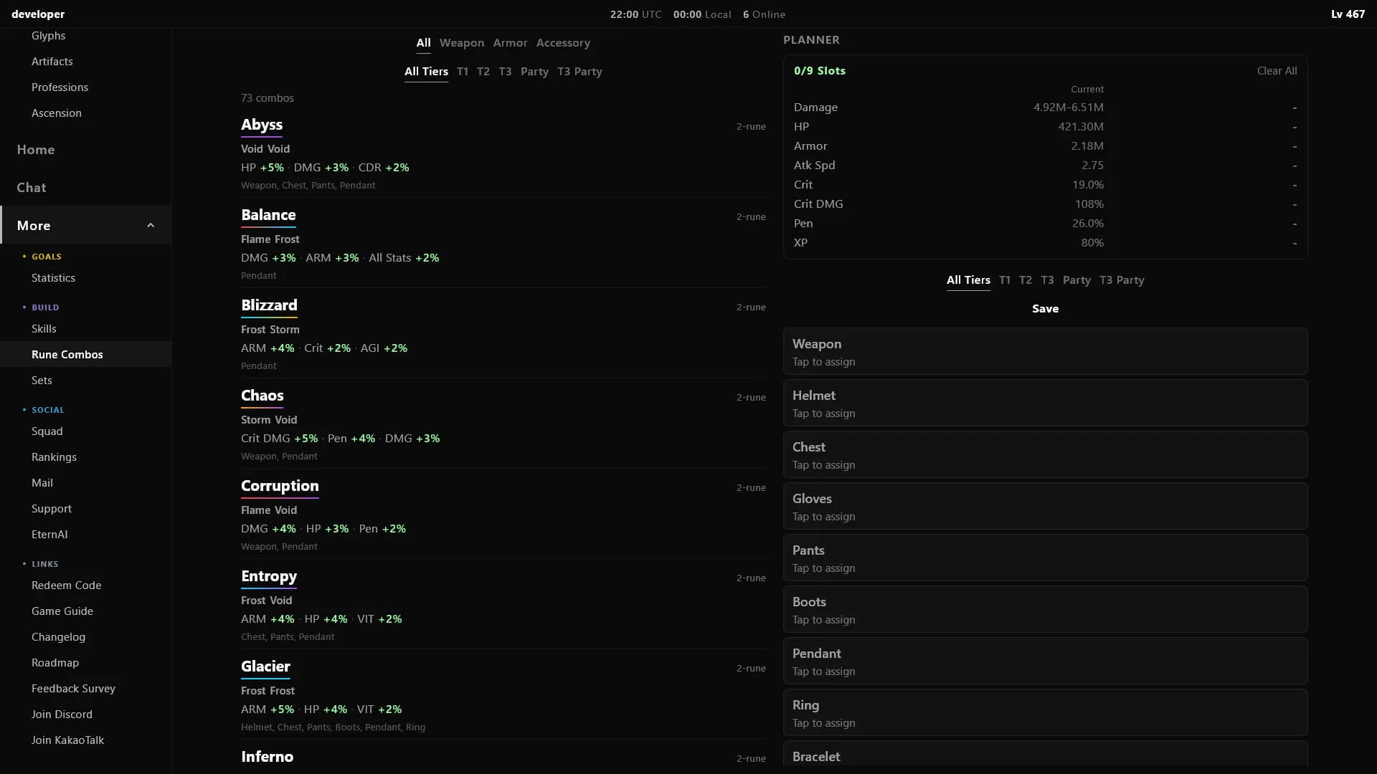The image size is (1377, 774).
Task: Open the Inferno rune combo
Action: point(267,757)
